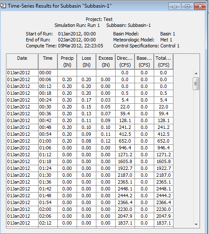Select the Date column header
Image resolution: width=209 pixels, height=234 pixels.
(22, 61)
